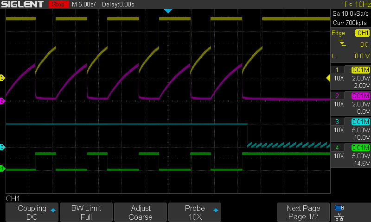Screen dimensions: 371x222
Task: Click the M 5.00s/ timebase readout
Action: pos(84,4)
